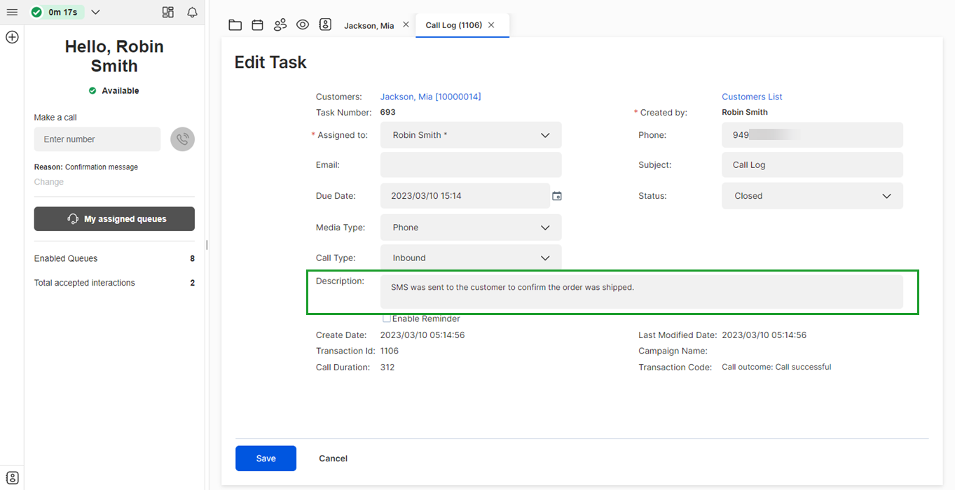
Task: Click the Phone number field
Action: tap(812, 135)
